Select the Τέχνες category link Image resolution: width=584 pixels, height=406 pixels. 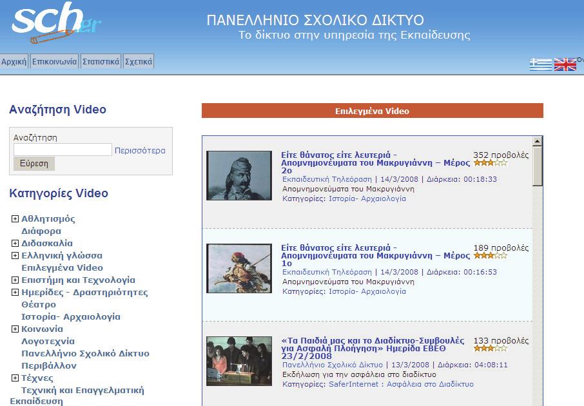coord(37,378)
